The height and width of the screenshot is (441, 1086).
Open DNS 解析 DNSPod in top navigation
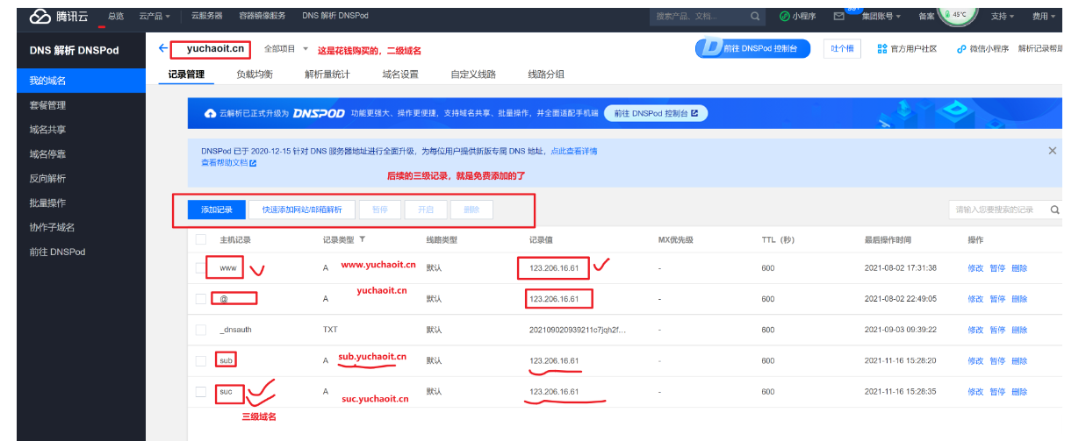coord(334,17)
